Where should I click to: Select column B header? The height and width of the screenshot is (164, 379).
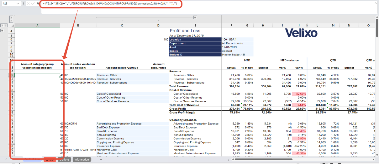[x=78, y=25]
